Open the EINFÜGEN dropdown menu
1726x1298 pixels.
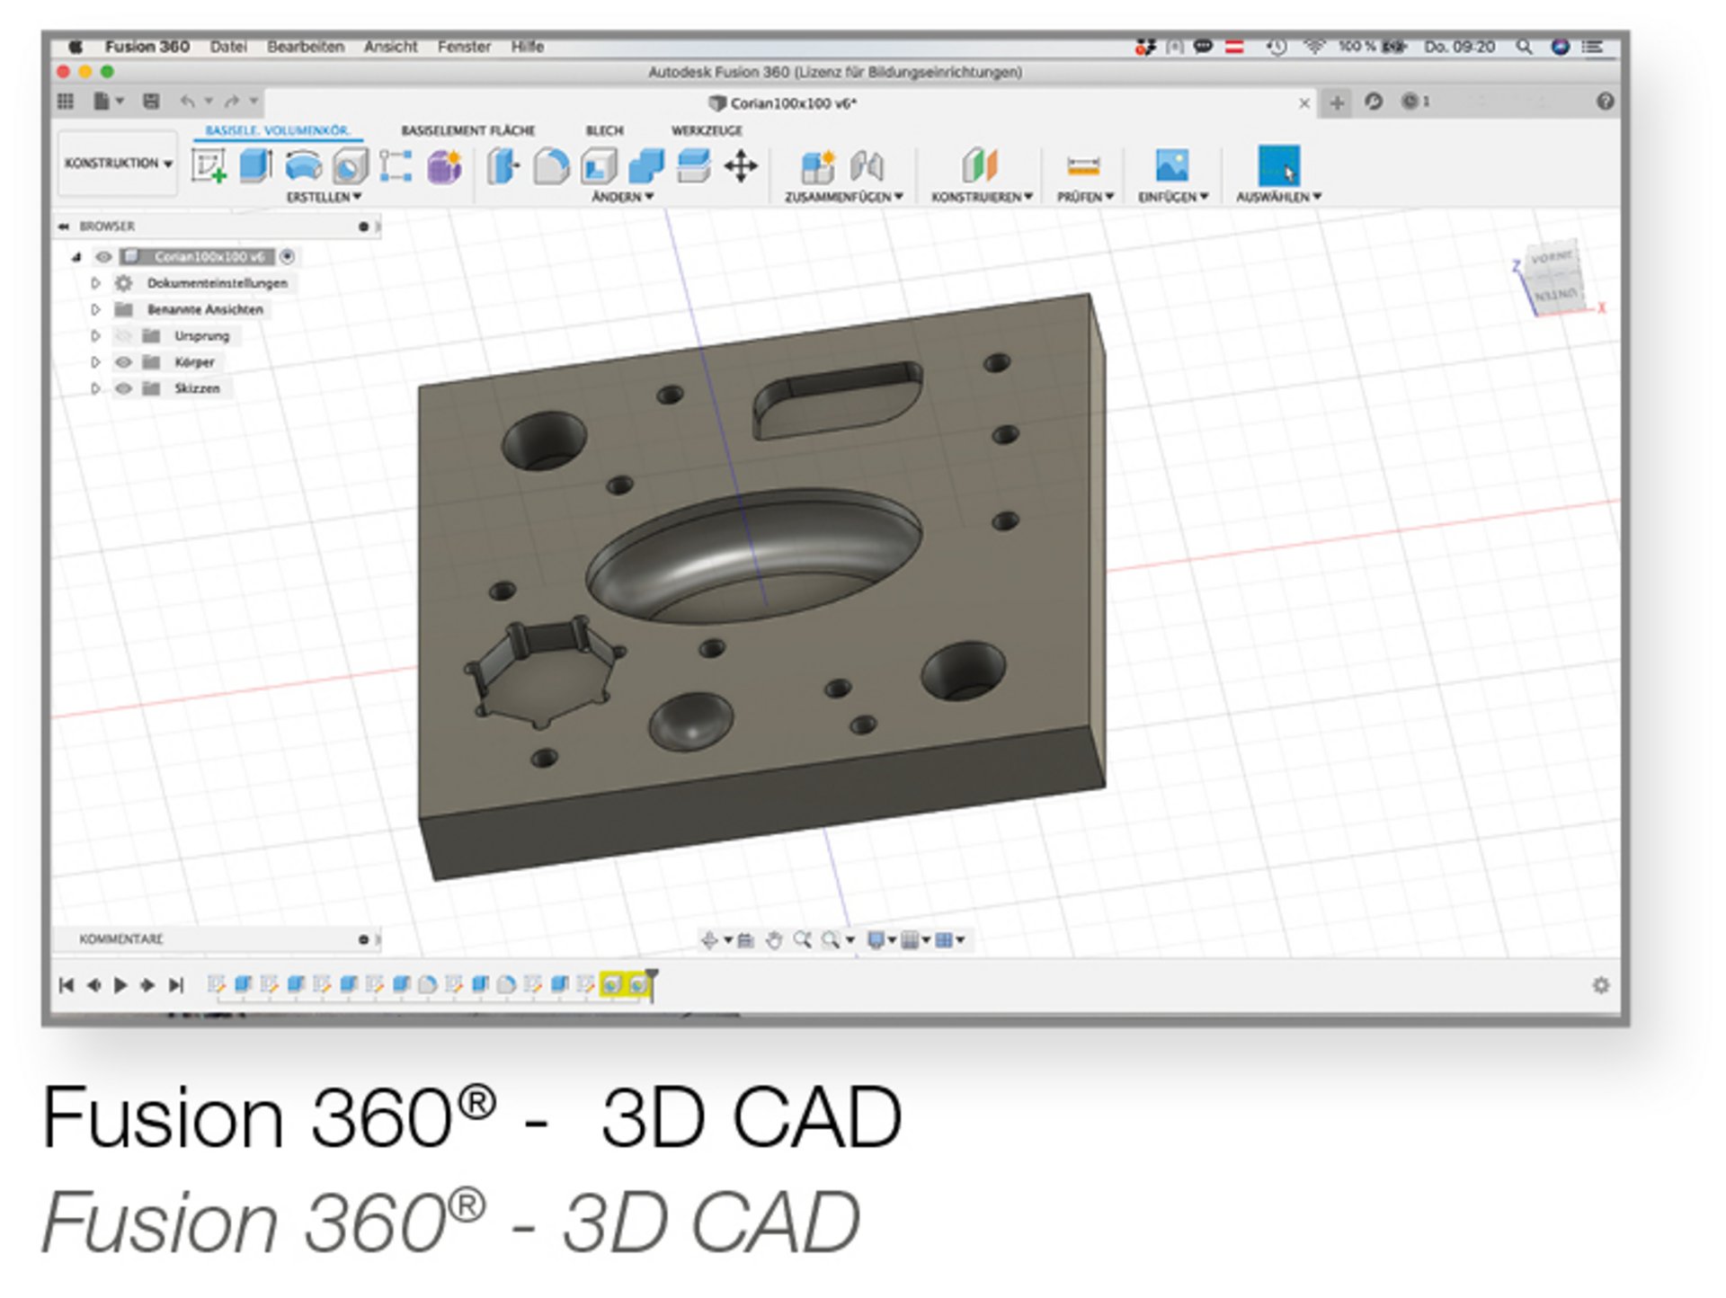pos(1173,197)
